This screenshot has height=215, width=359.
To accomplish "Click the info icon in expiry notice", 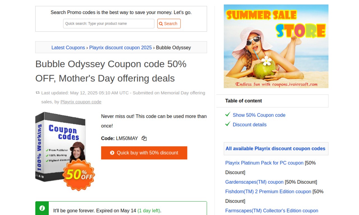I will pyautogui.click(x=42, y=208).
